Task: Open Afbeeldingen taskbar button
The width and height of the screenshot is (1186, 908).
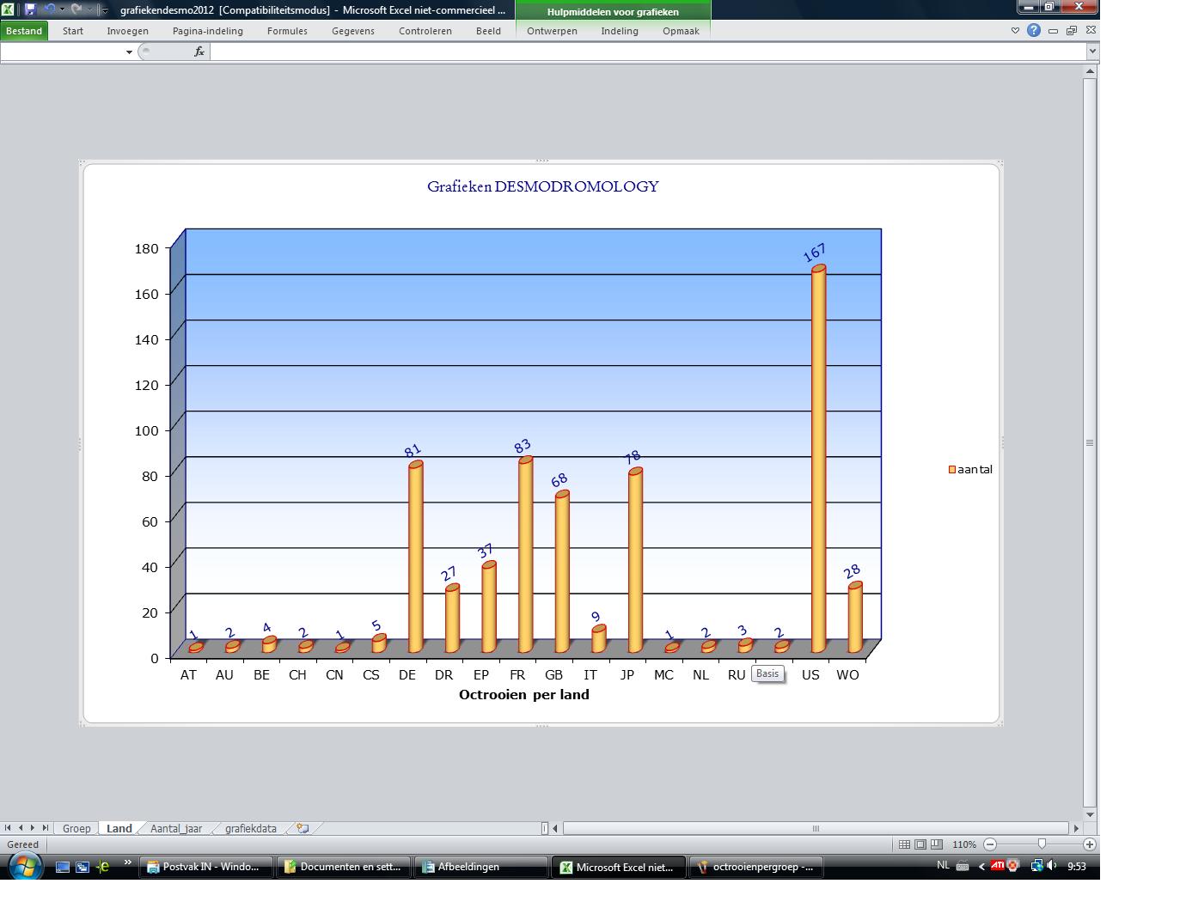Action: pos(481,867)
